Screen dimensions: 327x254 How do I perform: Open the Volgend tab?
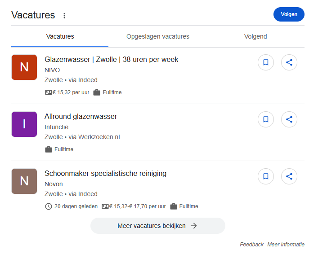pyautogui.click(x=255, y=37)
